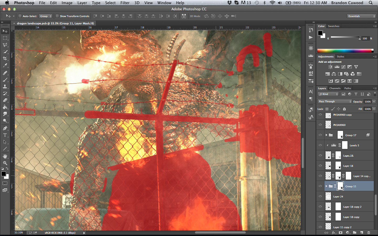Add a layer style fx
Screen dimensions: 378x236
[x=334, y=233]
